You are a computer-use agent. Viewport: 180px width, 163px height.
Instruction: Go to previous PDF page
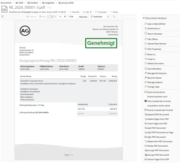tap(32, 17)
